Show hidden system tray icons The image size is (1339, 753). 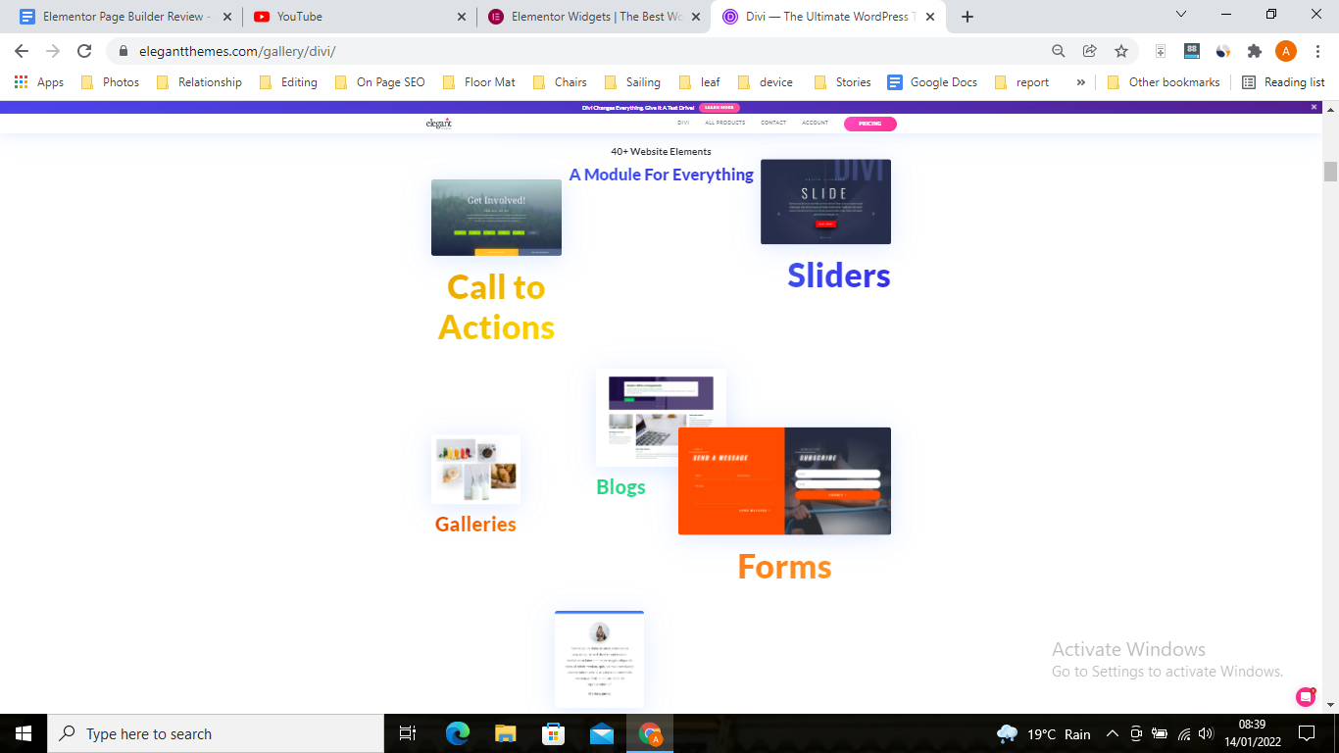(x=1113, y=733)
